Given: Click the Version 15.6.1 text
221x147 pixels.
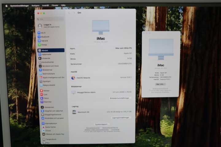Looking at the screenshot, I should pos(126,77).
